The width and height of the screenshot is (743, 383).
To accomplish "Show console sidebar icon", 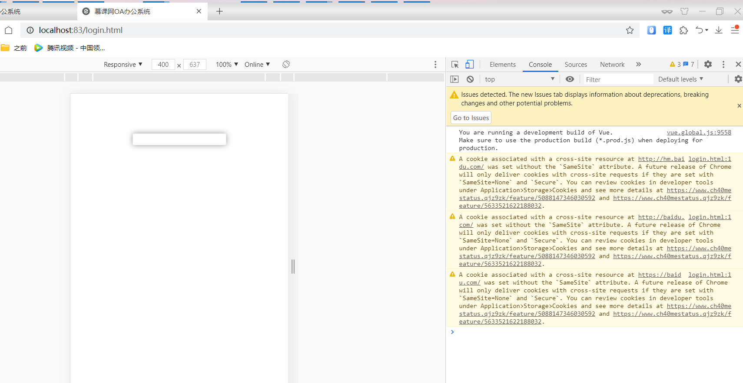I will point(454,79).
